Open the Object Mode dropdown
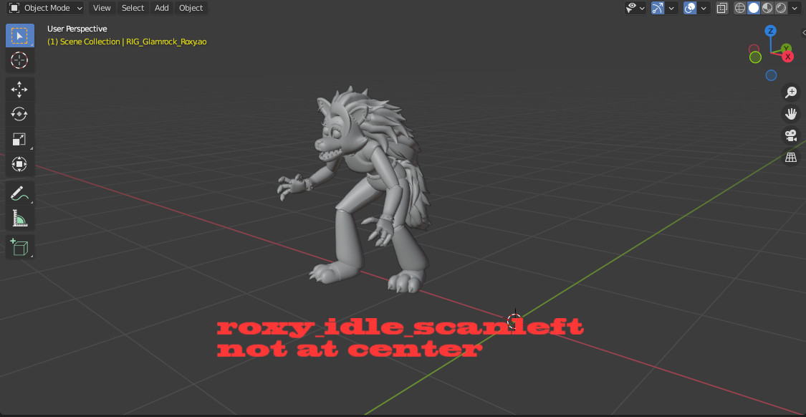The height and width of the screenshot is (417, 806). coord(46,8)
